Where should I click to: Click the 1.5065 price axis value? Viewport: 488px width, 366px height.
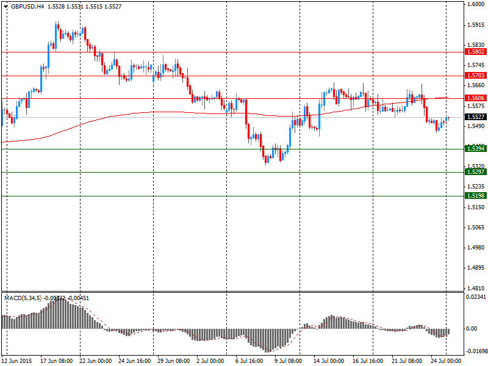coord(476,228)
